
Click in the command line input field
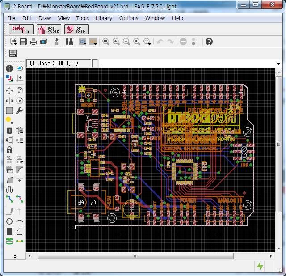click(x=187, y=64)
